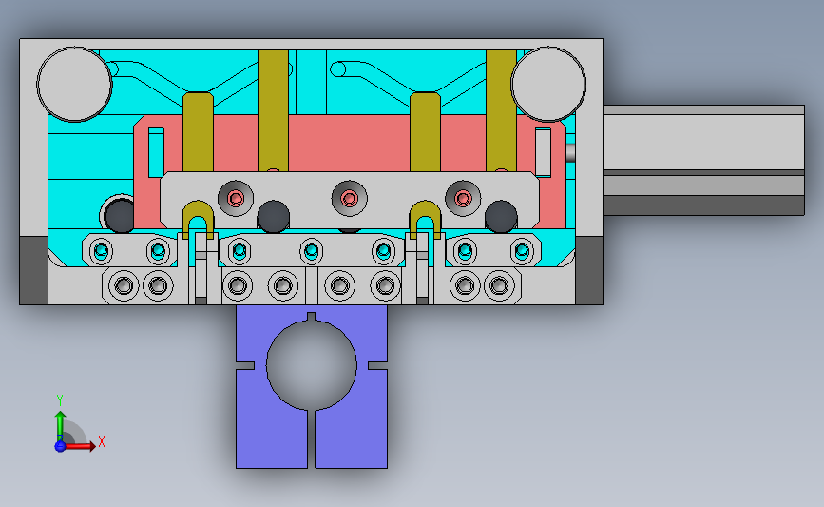Select the rightmost gray socket screw in bottom row
Screen dimensions: 824x507
[x=499, y=285]
